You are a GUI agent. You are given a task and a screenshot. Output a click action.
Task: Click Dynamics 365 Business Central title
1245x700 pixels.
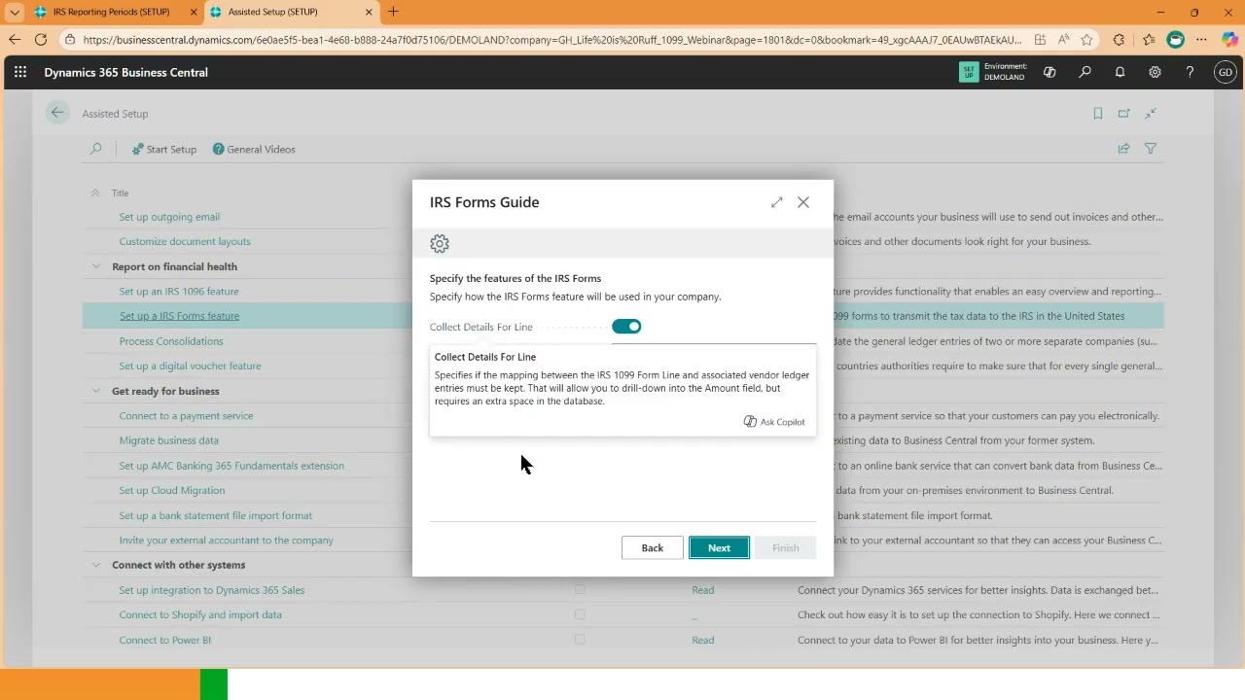125,72
